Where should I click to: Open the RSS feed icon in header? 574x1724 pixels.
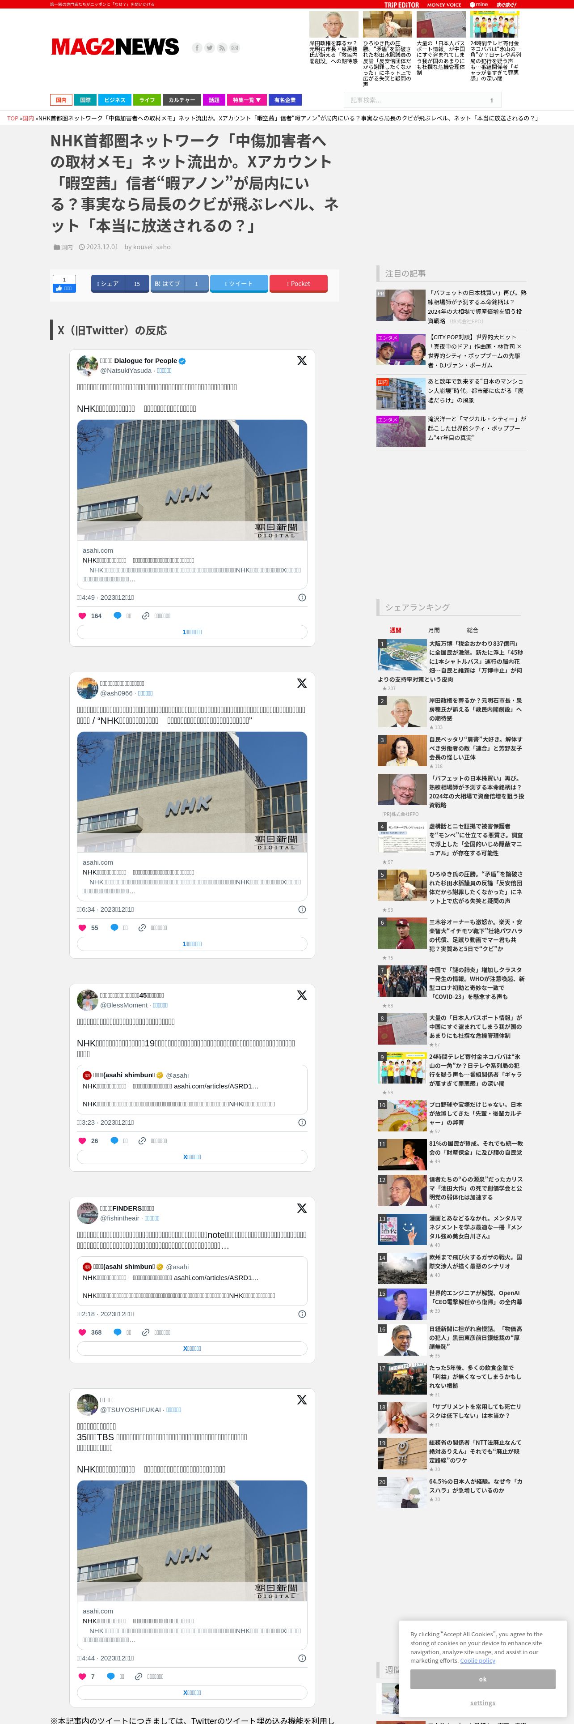222,47
